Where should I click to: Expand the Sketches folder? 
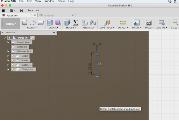click(8, 65)
